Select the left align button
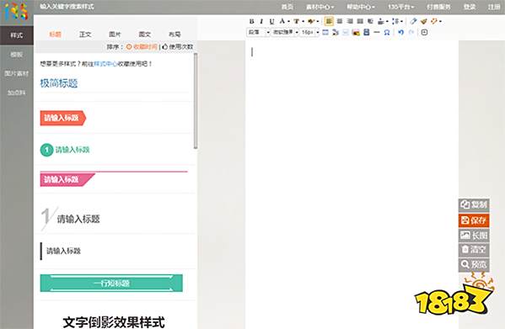The image size is (505, 329). click(329, 21)
